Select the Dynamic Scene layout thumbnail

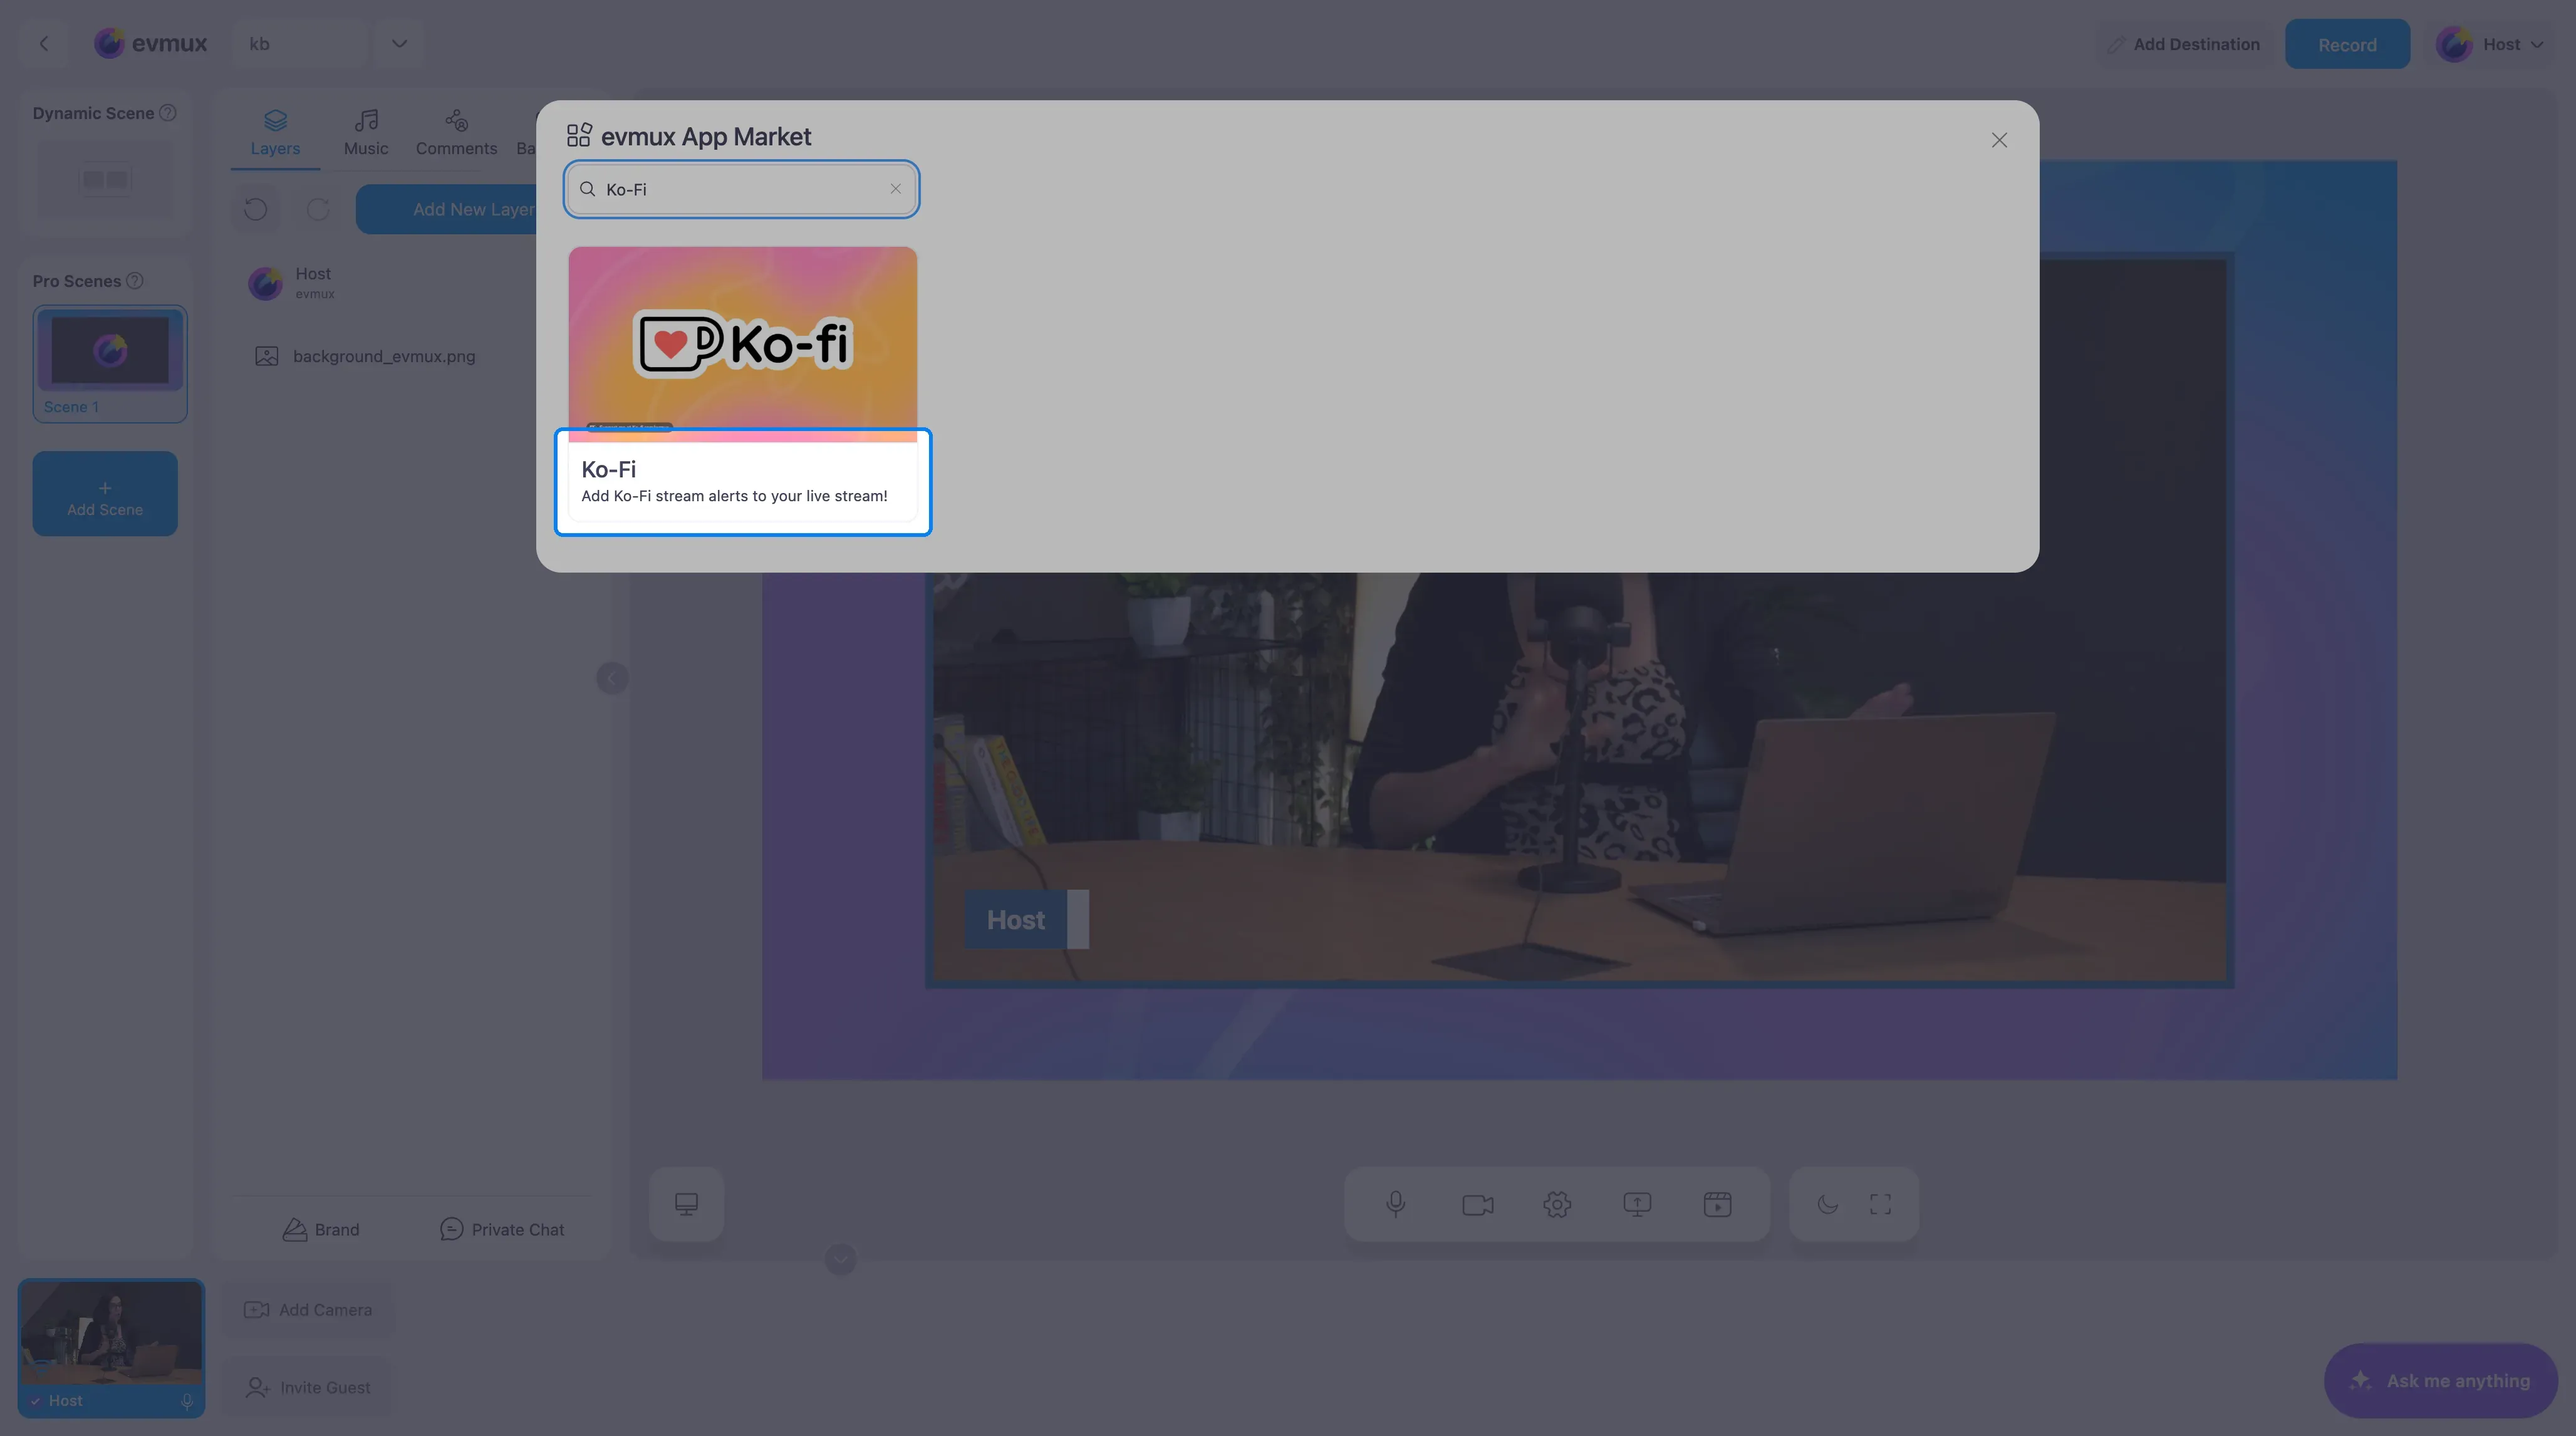point(105,179)
